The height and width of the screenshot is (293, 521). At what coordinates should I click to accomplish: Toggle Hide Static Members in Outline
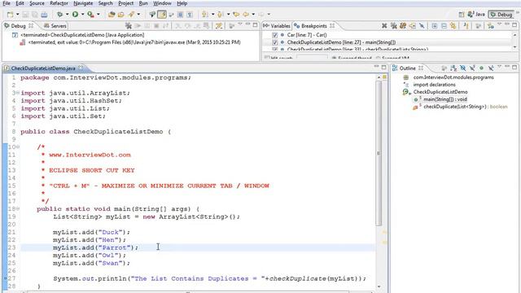pos(472,68)
